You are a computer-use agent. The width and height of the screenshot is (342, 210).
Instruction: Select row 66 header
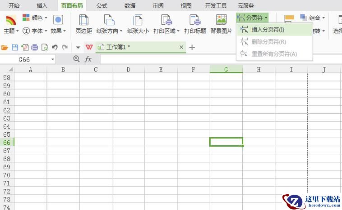pos(7,143)
